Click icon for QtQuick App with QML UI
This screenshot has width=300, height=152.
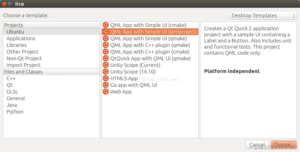[x=105, y=59]
